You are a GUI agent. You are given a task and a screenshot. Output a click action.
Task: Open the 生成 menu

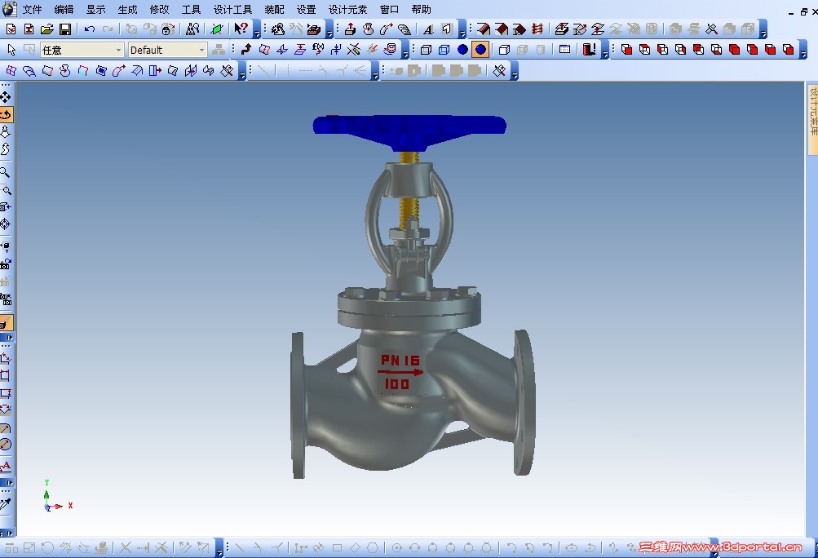tap(127, 10)
